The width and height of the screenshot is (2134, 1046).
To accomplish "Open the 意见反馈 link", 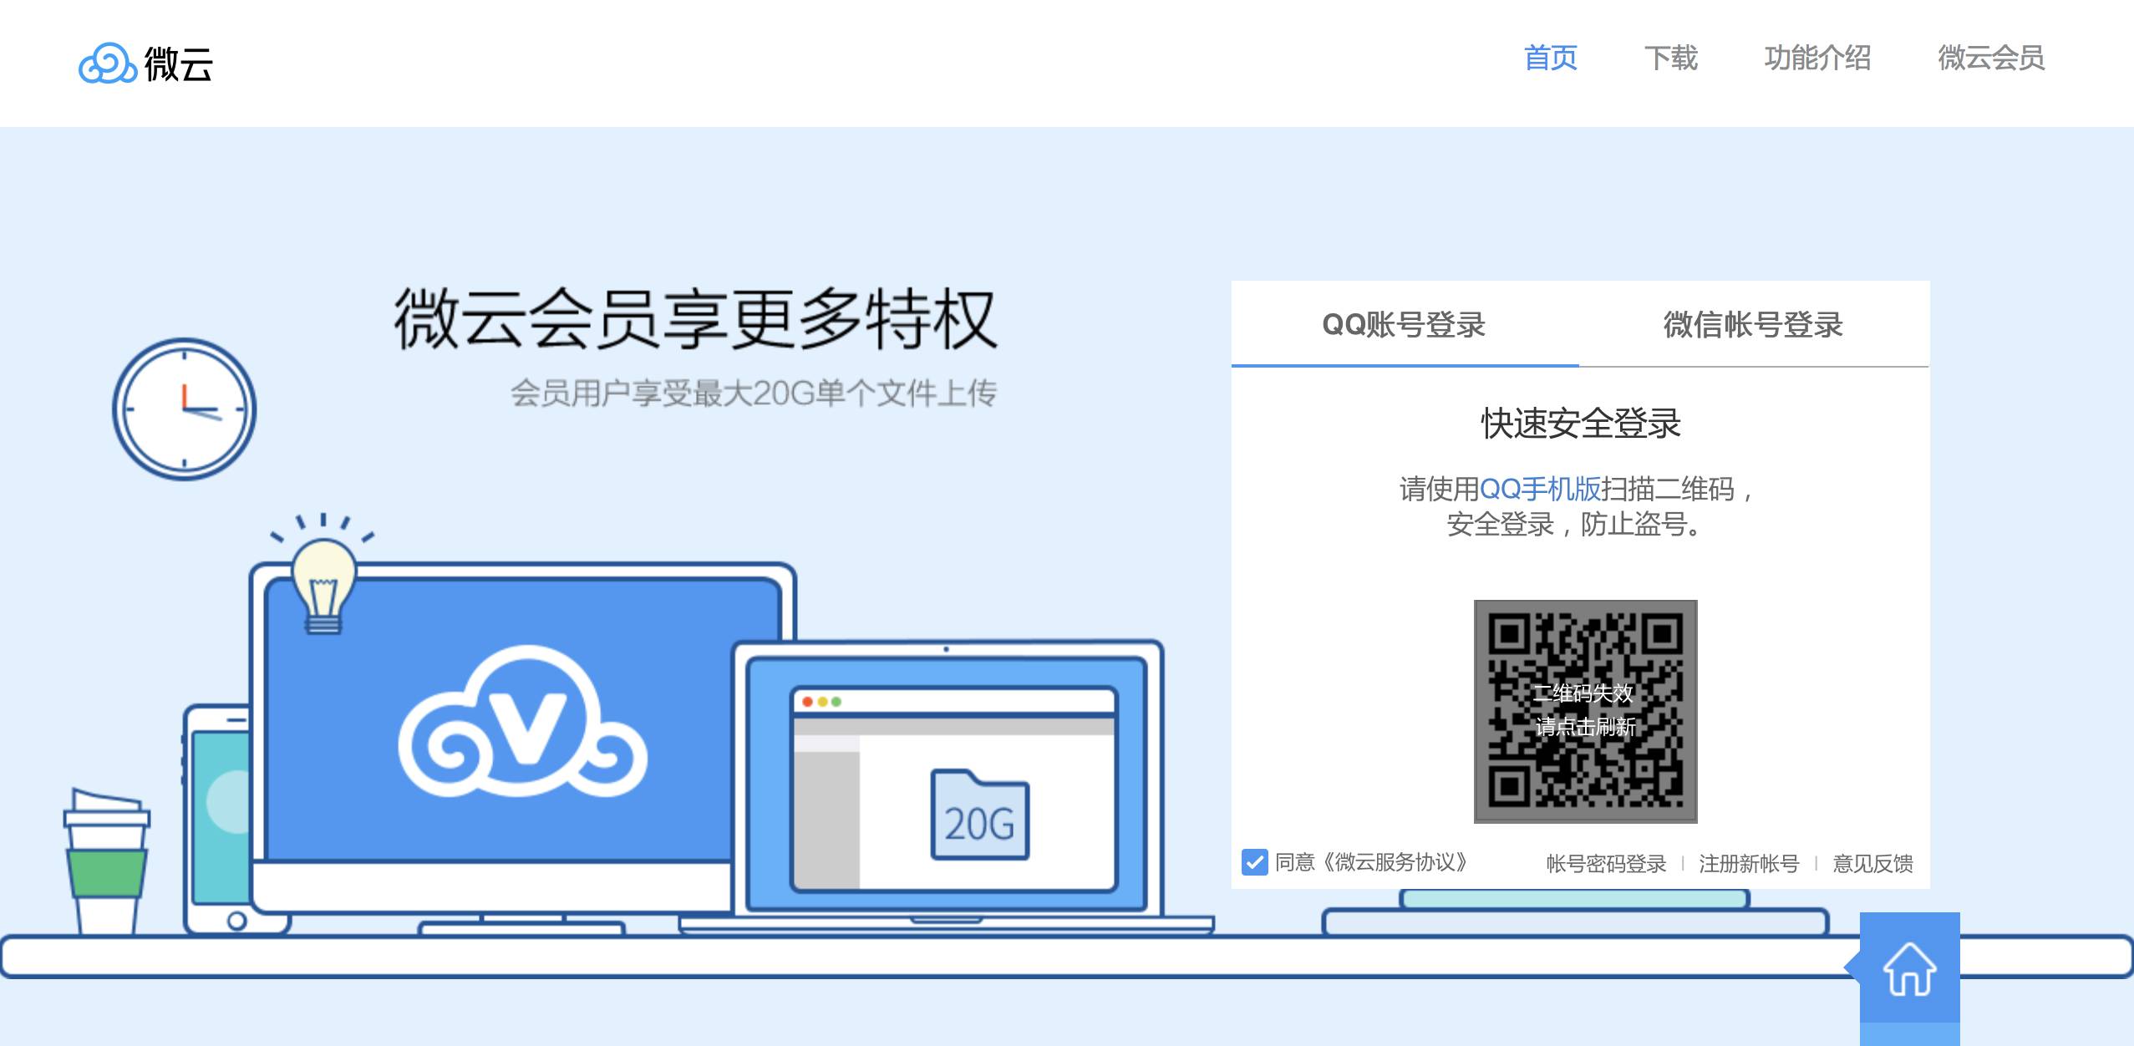I will point(1872,864).
